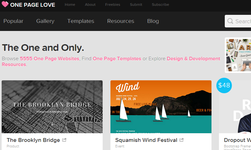Open the Dropout template title
The height and width of the screenshot is (150, 251).
tap(237, 140)
